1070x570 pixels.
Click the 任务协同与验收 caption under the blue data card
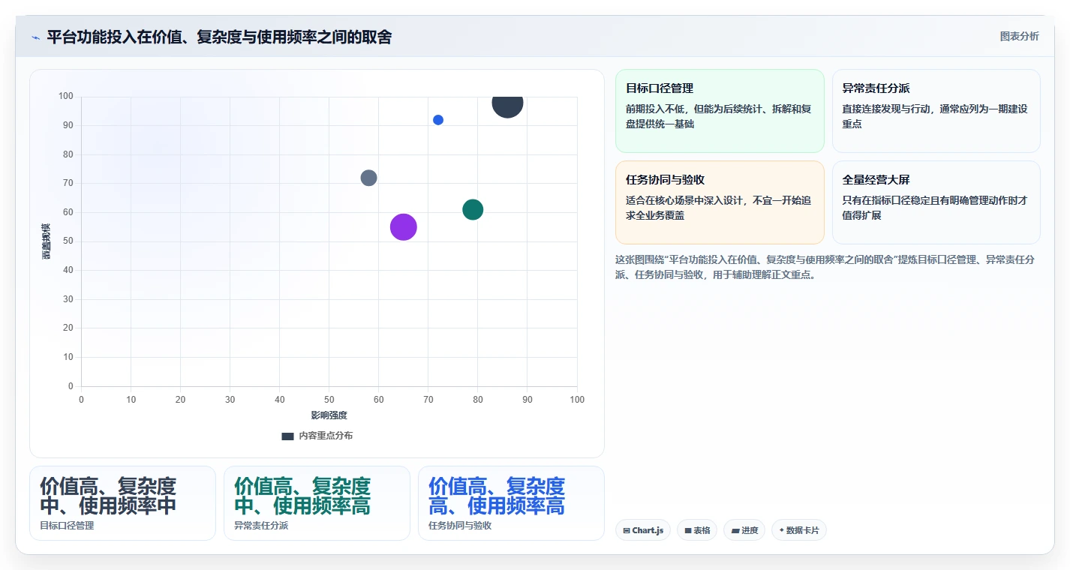460,526
